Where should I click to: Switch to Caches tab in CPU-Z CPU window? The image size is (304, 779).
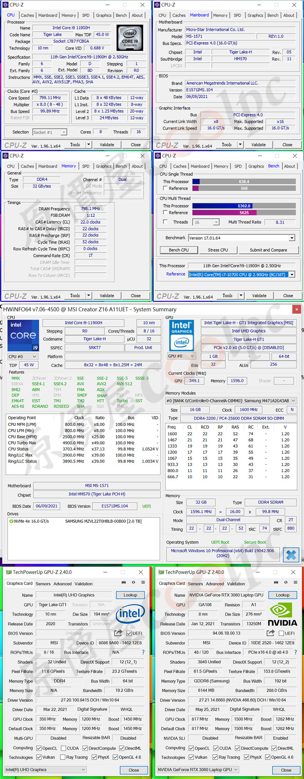[27, 16]
